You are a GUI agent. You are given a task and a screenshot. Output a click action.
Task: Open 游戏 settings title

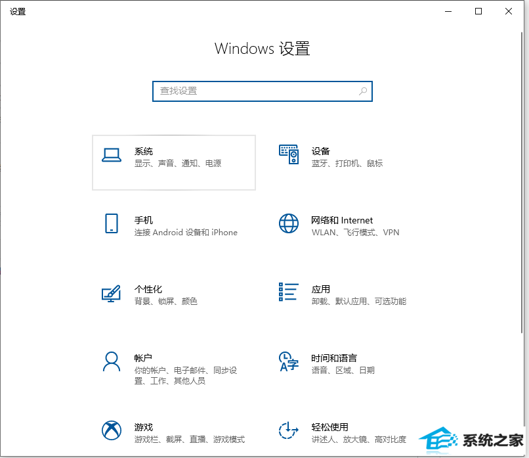143,427
